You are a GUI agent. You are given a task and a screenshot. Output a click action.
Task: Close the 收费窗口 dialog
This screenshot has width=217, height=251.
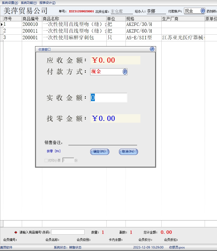[152, 49]
